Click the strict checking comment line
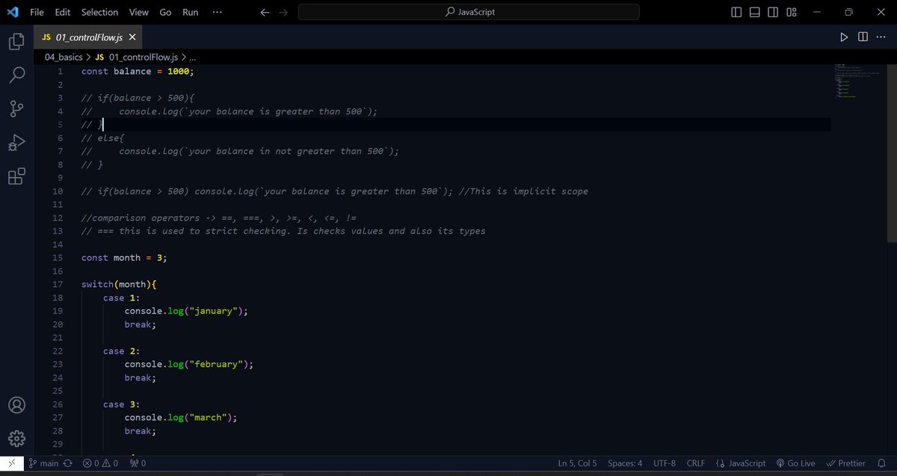The width and height of the screenshot is (897, 476). pyautogui.click(x=283, y=231)
